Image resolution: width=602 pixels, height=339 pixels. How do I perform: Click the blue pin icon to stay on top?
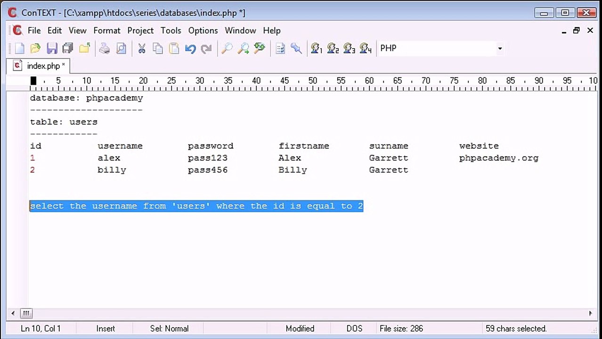click(296, 48)
